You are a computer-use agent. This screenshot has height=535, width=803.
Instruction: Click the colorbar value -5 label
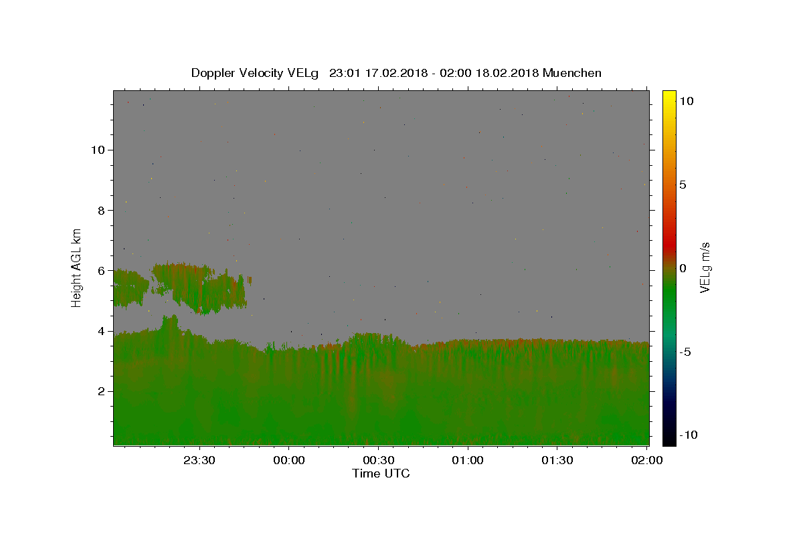click(685, 352)
